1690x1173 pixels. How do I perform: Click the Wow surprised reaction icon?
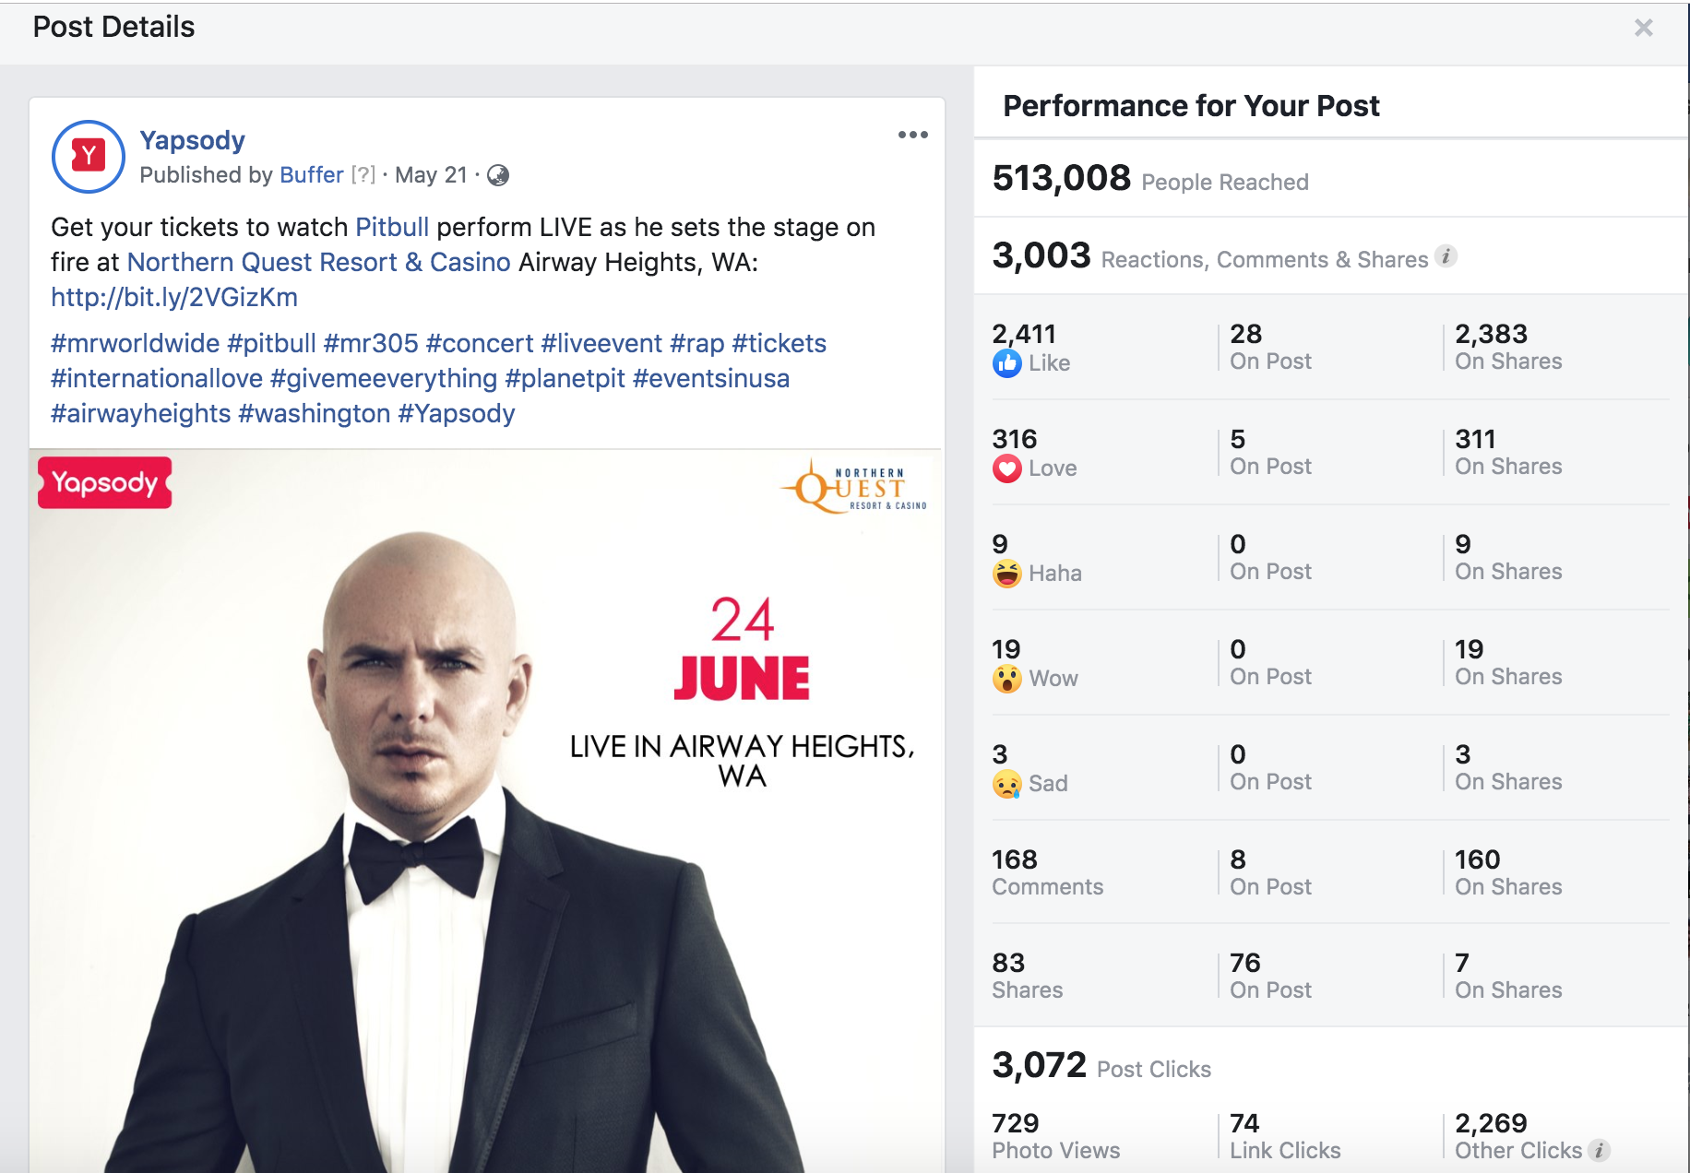point(1007,678)
